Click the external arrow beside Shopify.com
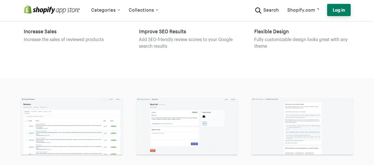The width and height of the screenshot is (374, 165). tap(318, 9)
